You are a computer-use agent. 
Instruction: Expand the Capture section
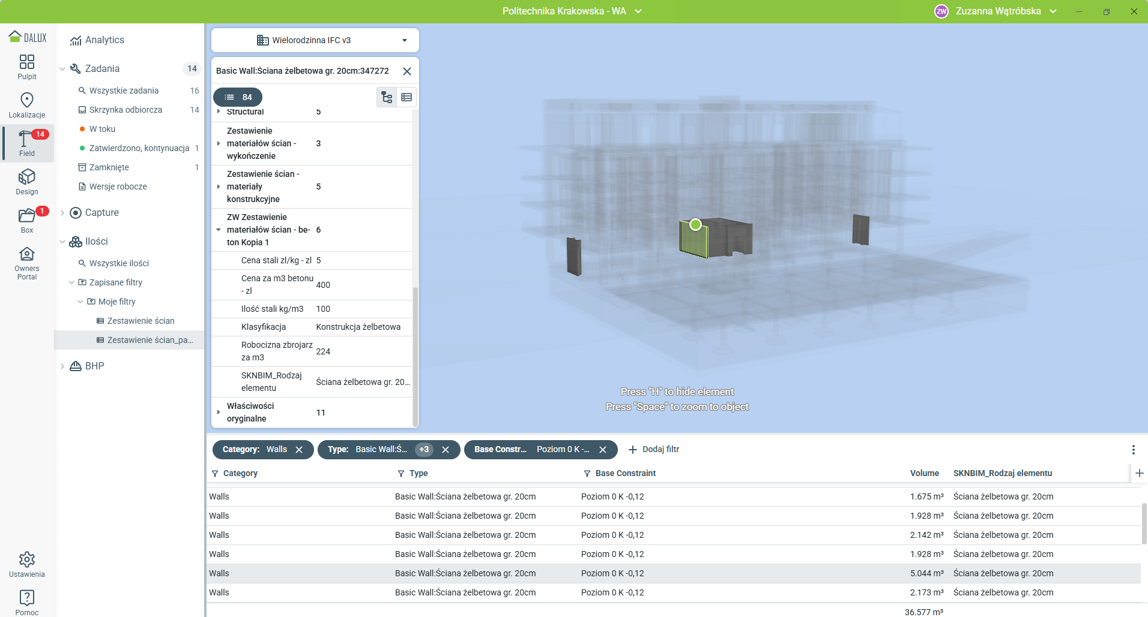[x=62, y=213]
